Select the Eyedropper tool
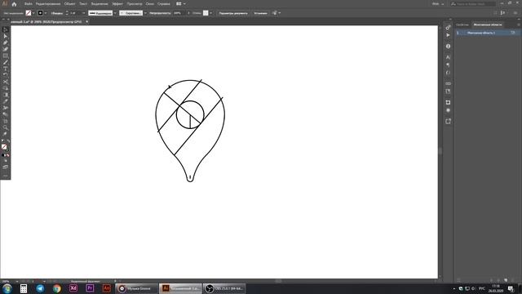 point(6,101)
